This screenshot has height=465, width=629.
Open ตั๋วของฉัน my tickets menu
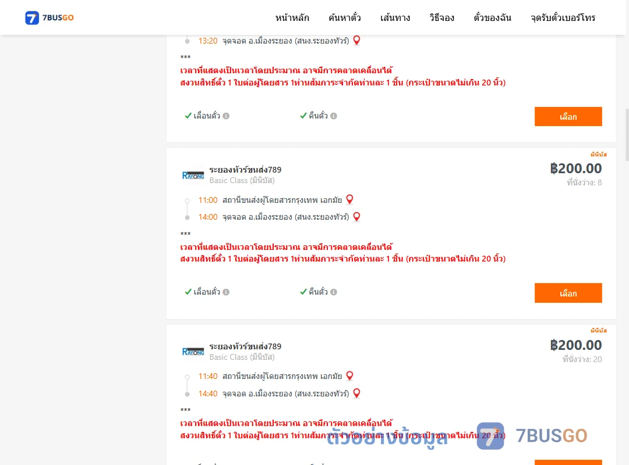[x=492, y=17]
